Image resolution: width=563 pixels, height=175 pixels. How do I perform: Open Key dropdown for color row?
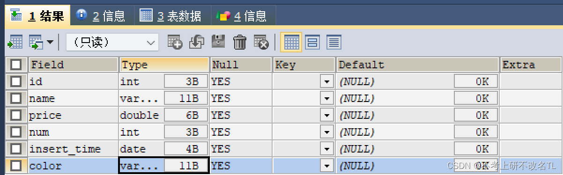pyautogui.click(x=327, y=166)
